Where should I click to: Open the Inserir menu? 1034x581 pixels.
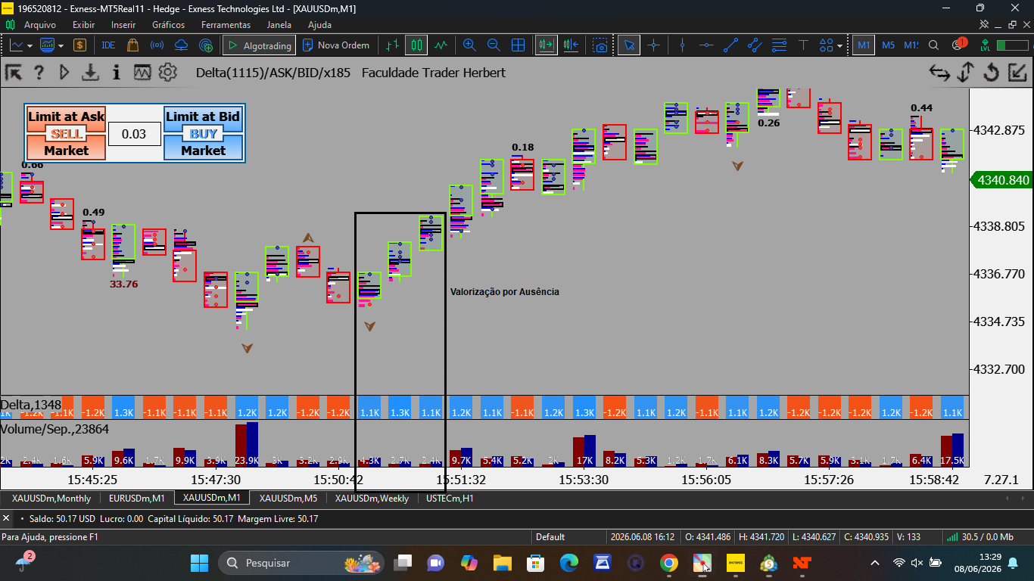click(x=123, y=25)
